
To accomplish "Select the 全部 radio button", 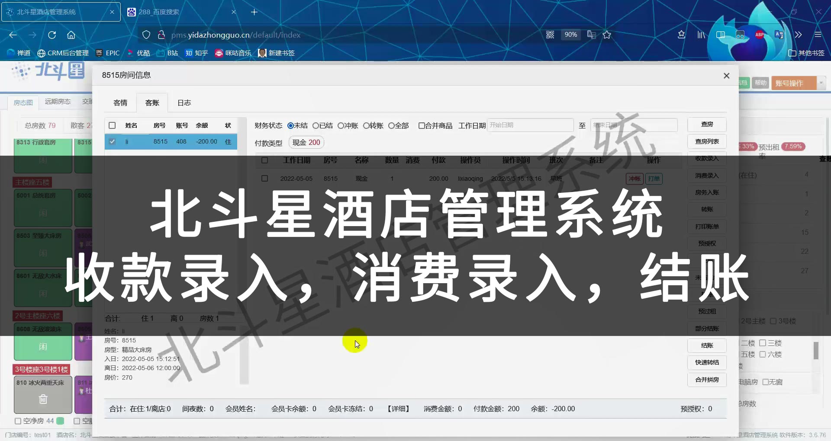I will pos(391,125).
